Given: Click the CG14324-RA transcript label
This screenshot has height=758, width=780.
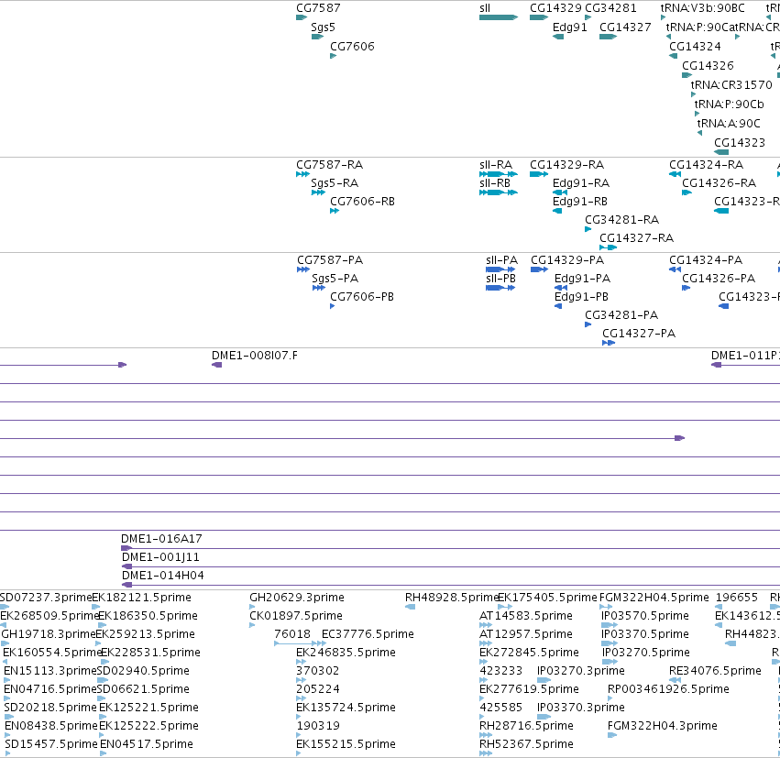Looking at the screenshot, I should [707, 165].
